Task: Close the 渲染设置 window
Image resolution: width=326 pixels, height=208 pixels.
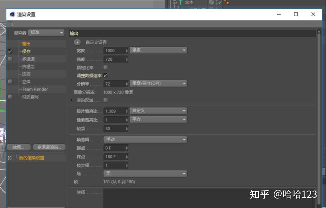Action: point(314,14)
